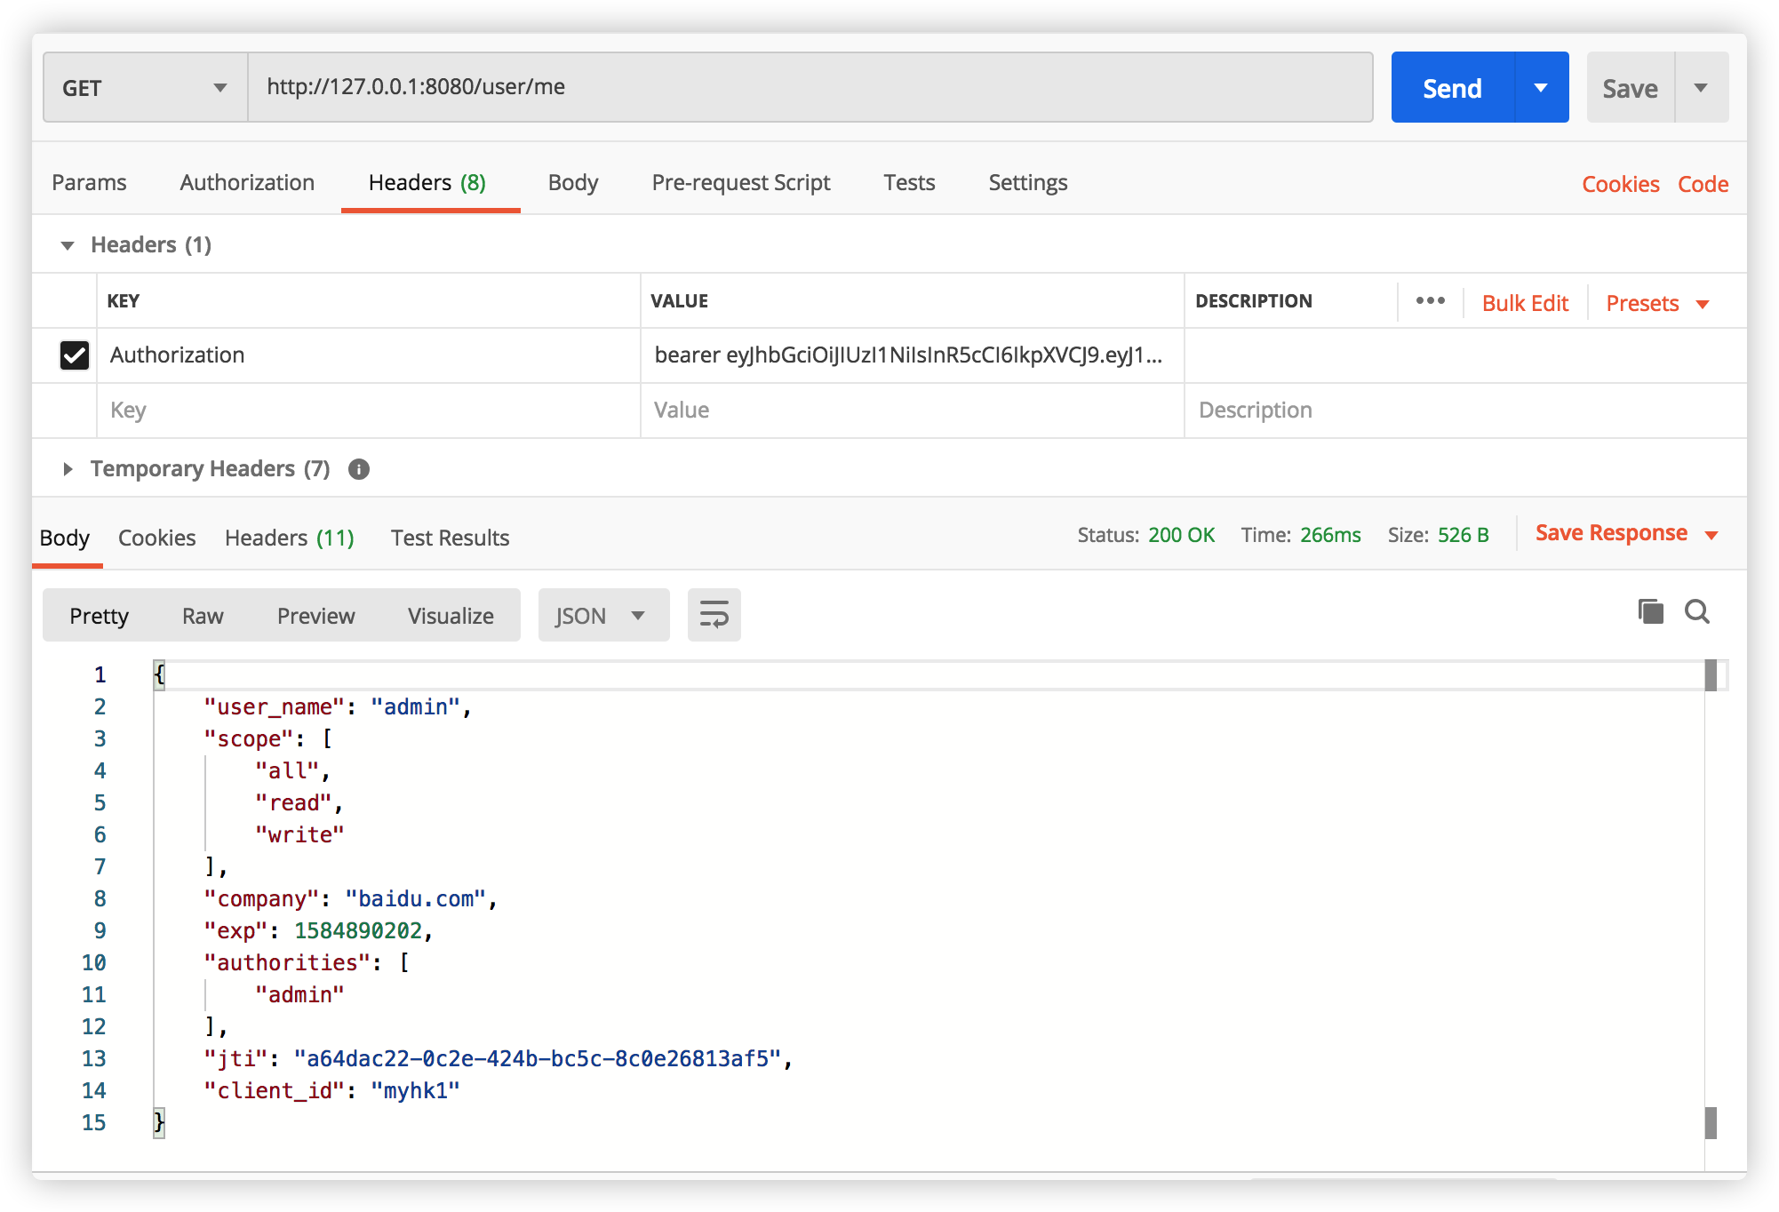Expand the Temporary Headers section
Image resolution: width=1779 pixels, height=1212 pixels.
tap(68, 469)
